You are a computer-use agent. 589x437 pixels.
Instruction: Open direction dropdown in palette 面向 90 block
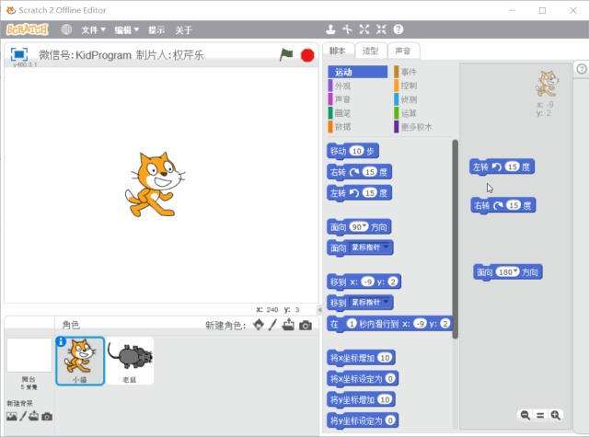point(364,226)
